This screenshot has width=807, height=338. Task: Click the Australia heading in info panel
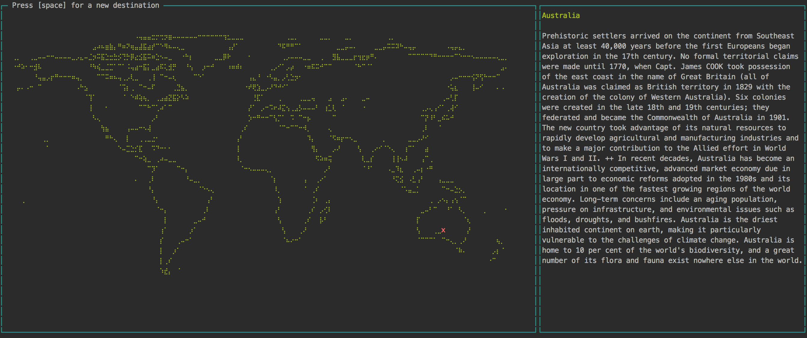[x=560, y=16]
